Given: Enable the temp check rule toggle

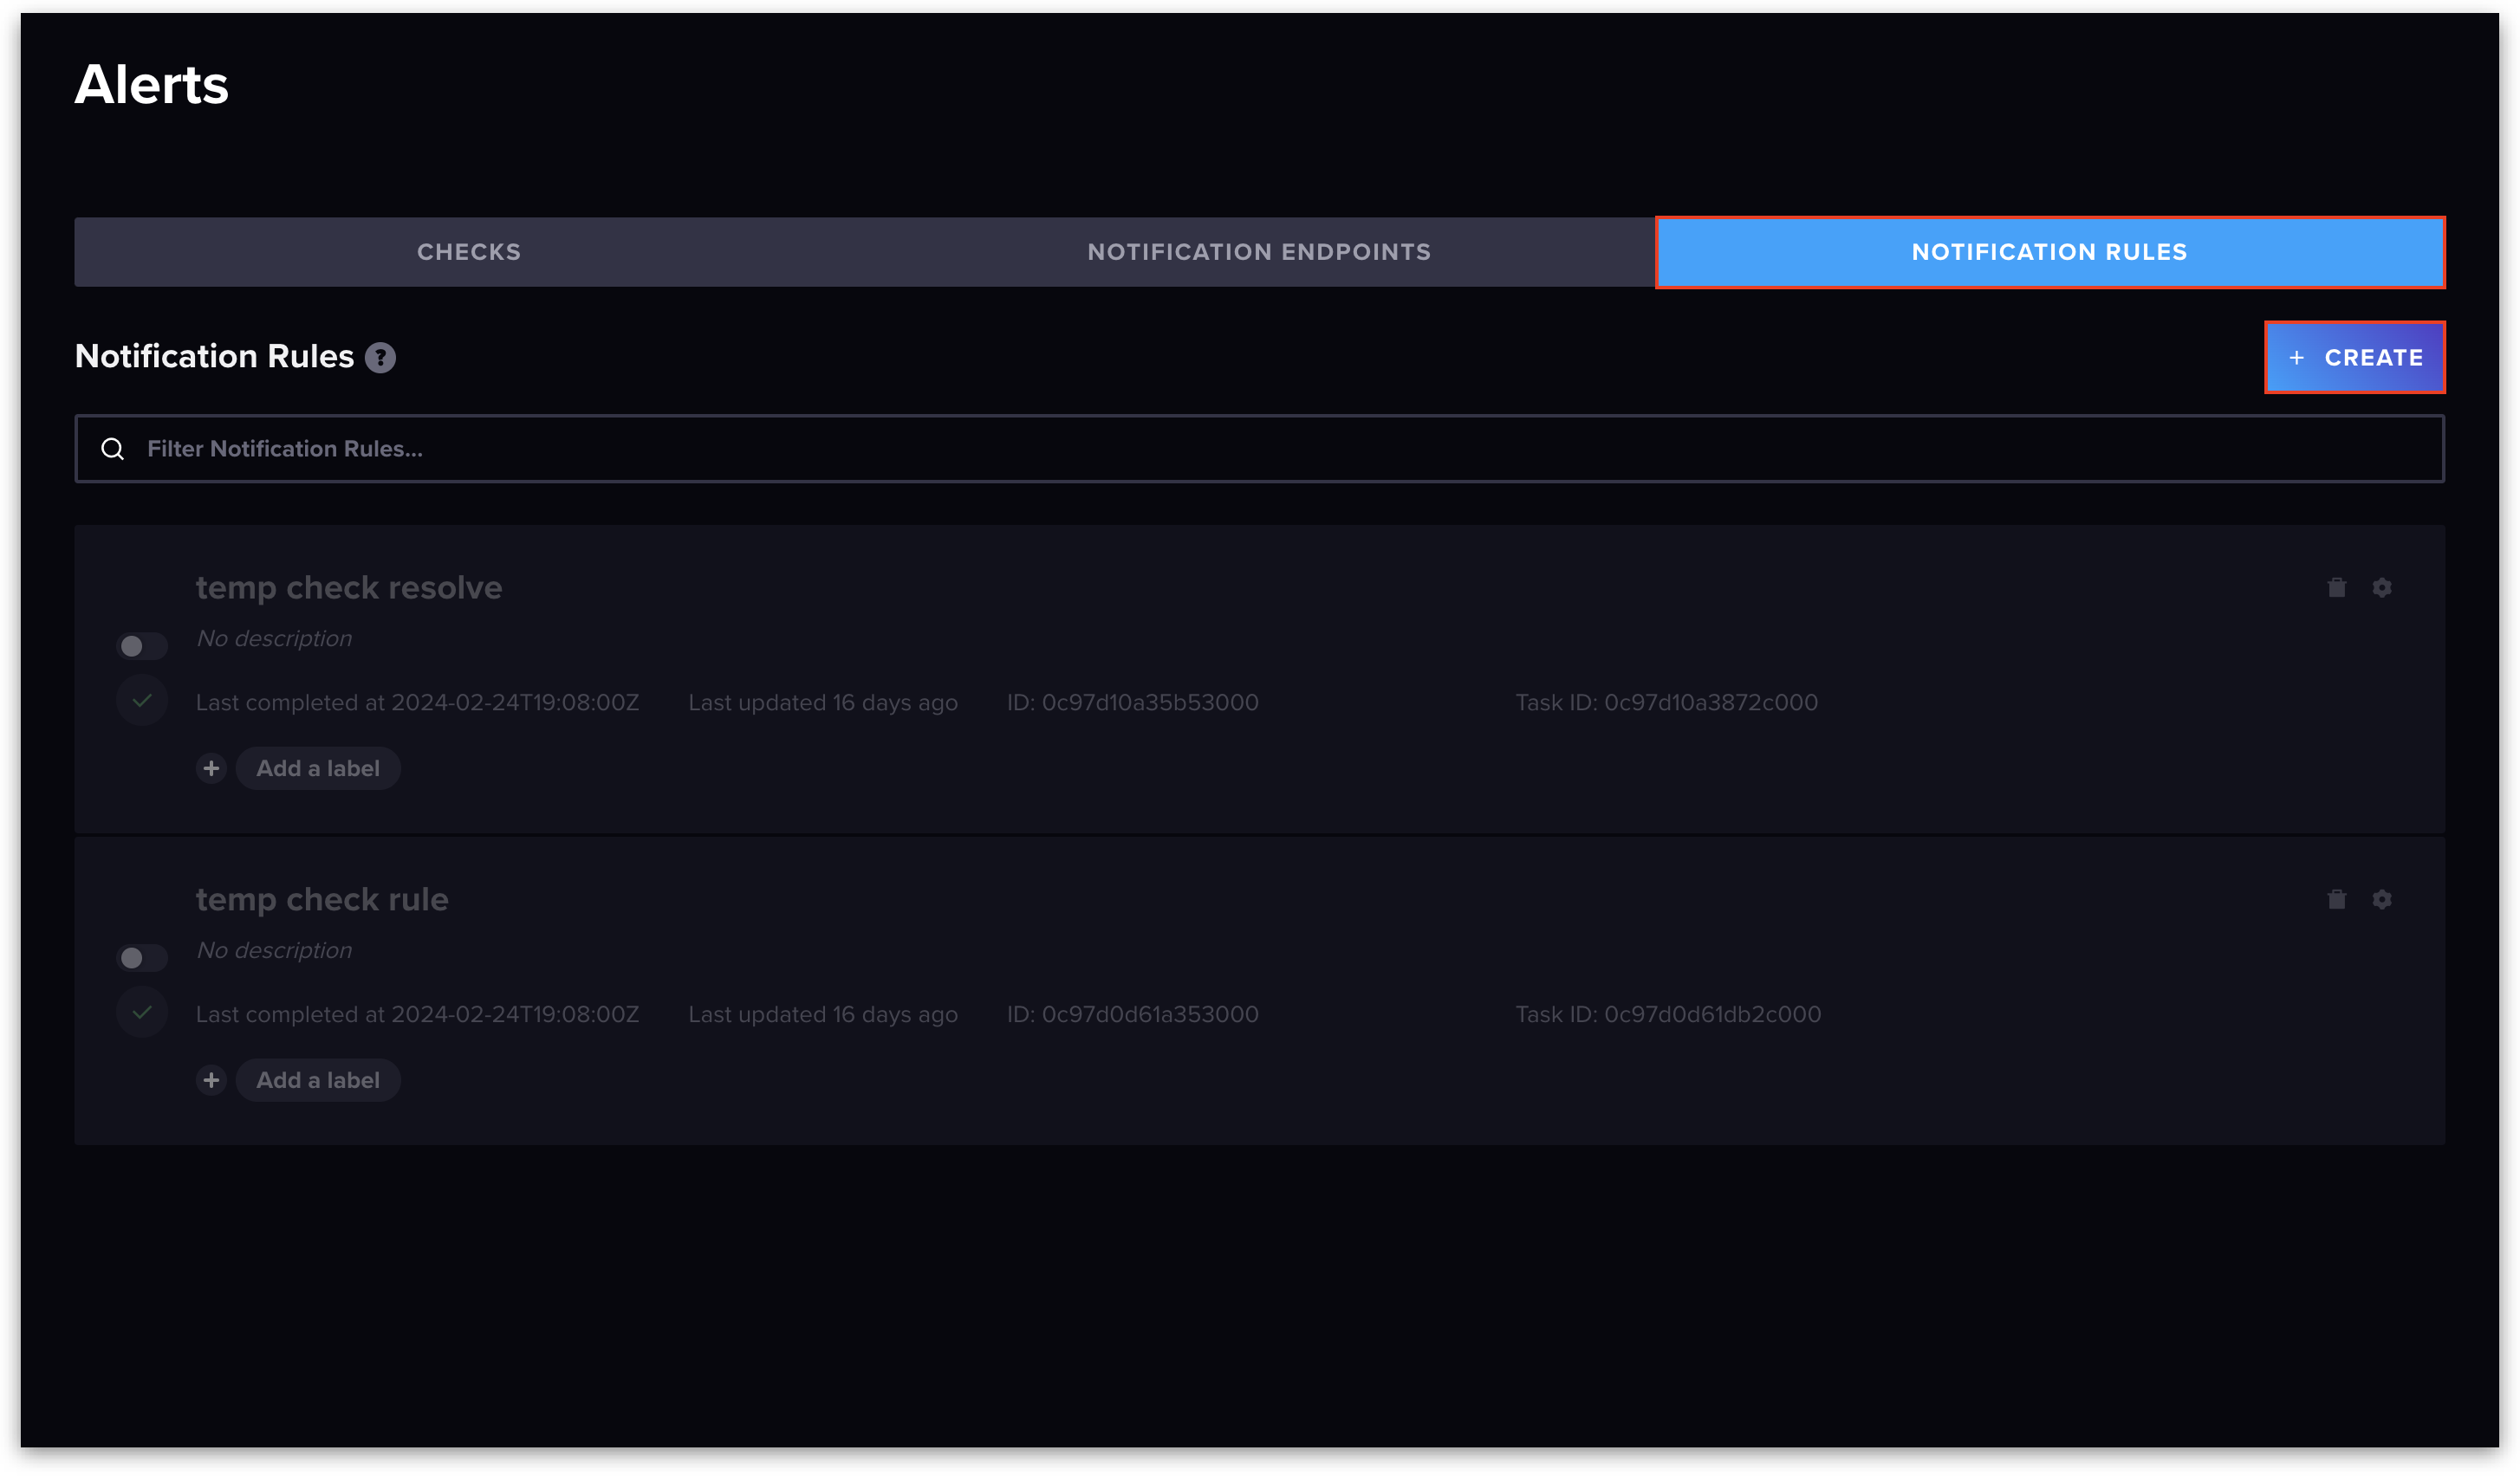Looking at the screenshot, I should (x=142, y=958).
